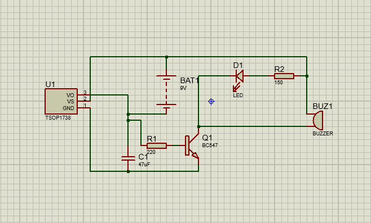This screenshot has height=223, width=371.
Task: Click the GND pin label
Action: pyautogui.click(x=68, y=108)
